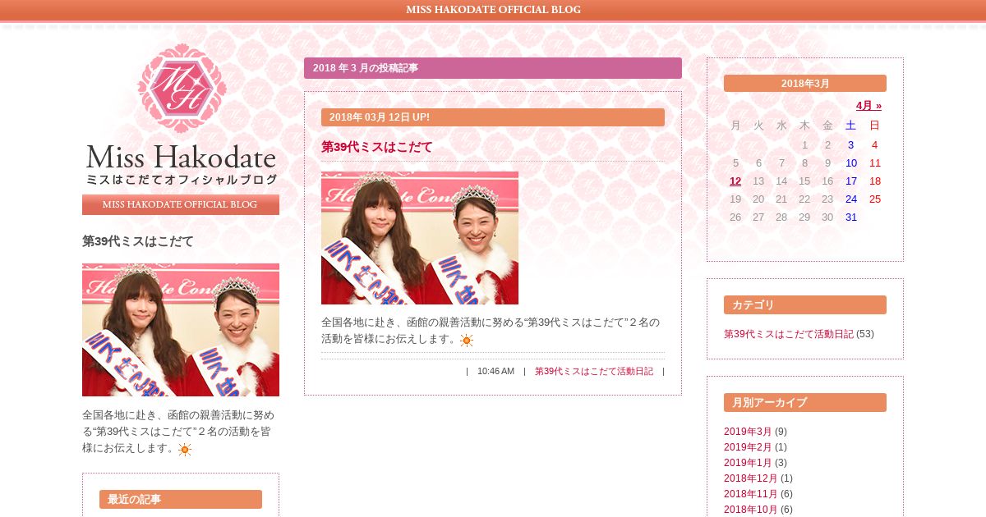The height and width of the screenshot is (517, 986).
Task: Go to next month 4月 »
Action: tap(869, 106)
